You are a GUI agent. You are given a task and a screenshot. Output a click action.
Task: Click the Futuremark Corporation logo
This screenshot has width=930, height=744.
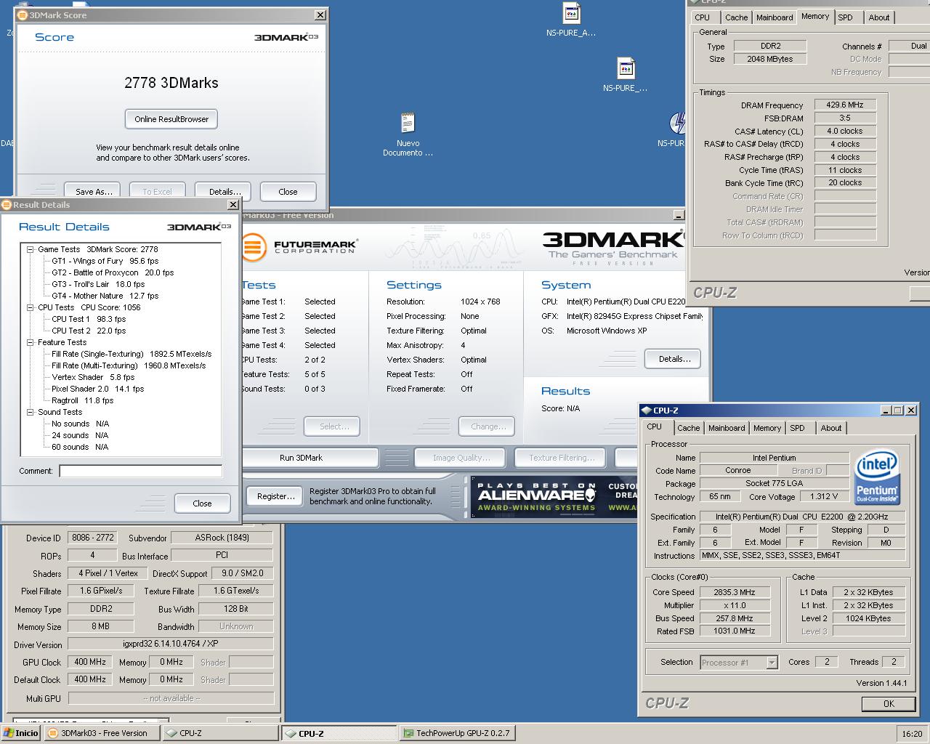point(299,246)
